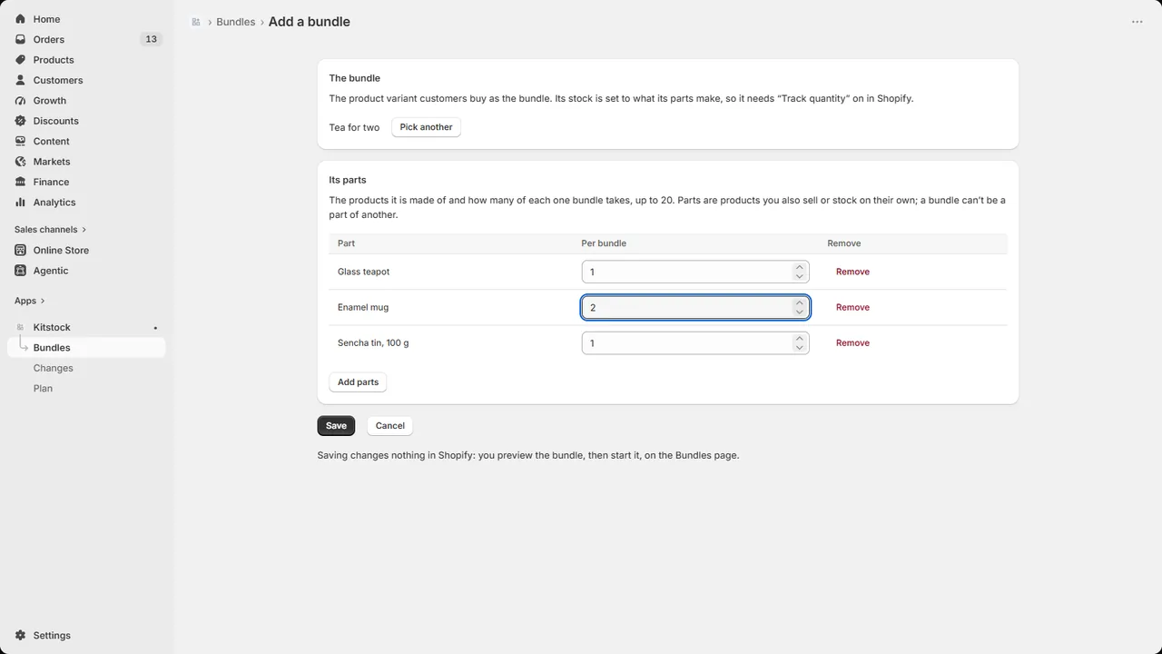Viewport: 1162px width, 654px height.
Task: Click the Analytics bar chart icon
Action: click(20, 203)
